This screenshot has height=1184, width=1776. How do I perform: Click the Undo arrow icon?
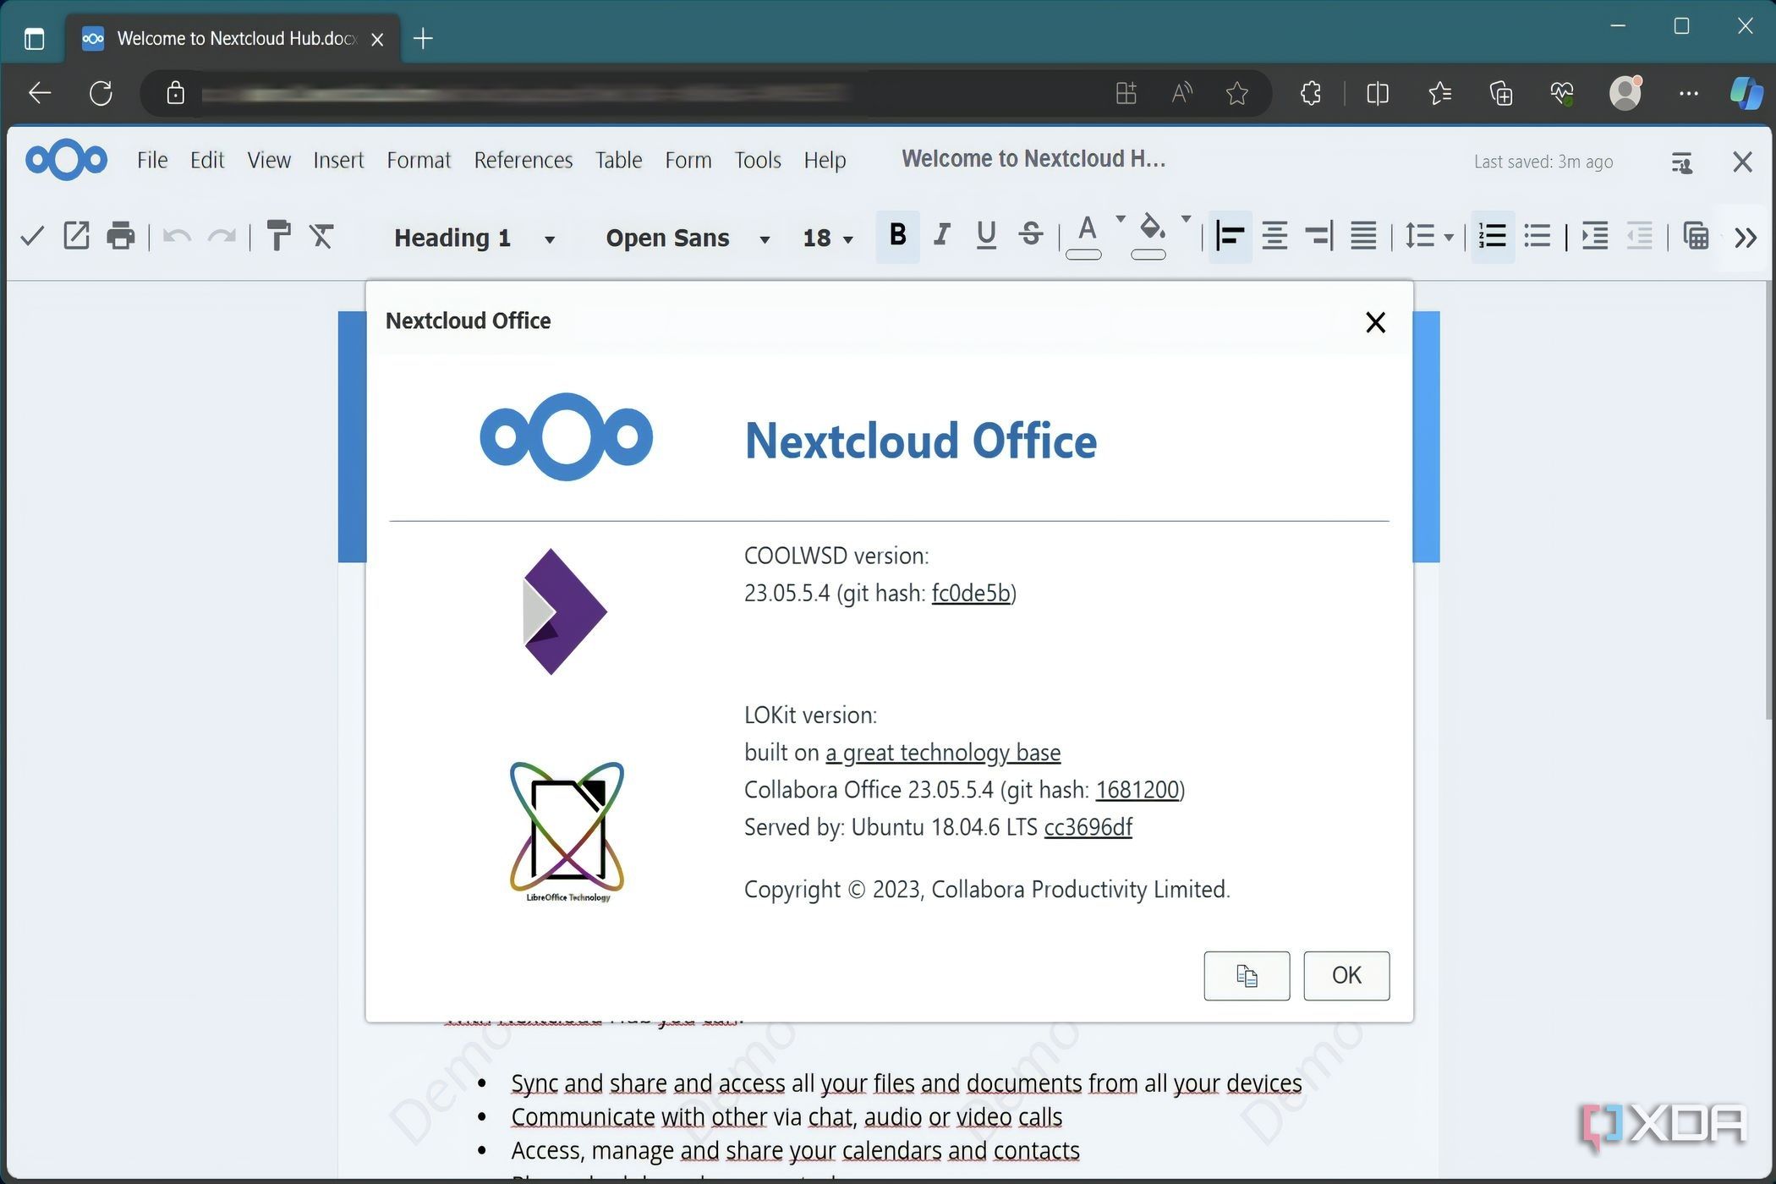(177, 236)
